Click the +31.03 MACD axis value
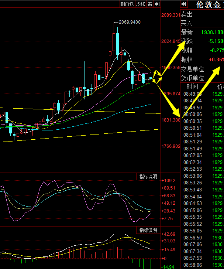The width and height of the screenshot is (224, 269). point(169,241)
